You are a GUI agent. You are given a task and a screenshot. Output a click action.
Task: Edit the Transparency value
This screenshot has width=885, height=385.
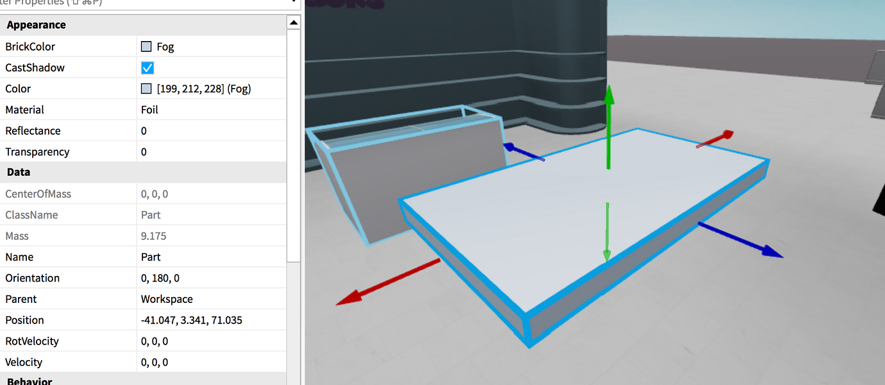[192, 151]
